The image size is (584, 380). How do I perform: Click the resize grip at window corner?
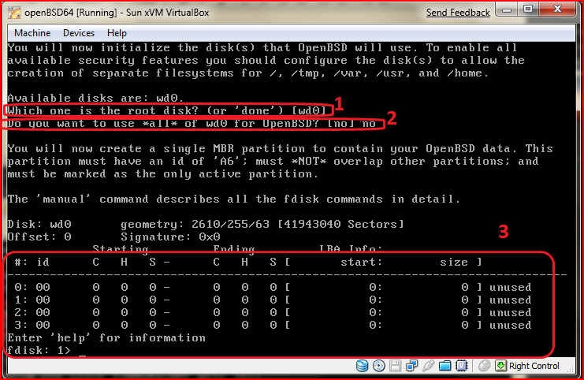(571, 368)
